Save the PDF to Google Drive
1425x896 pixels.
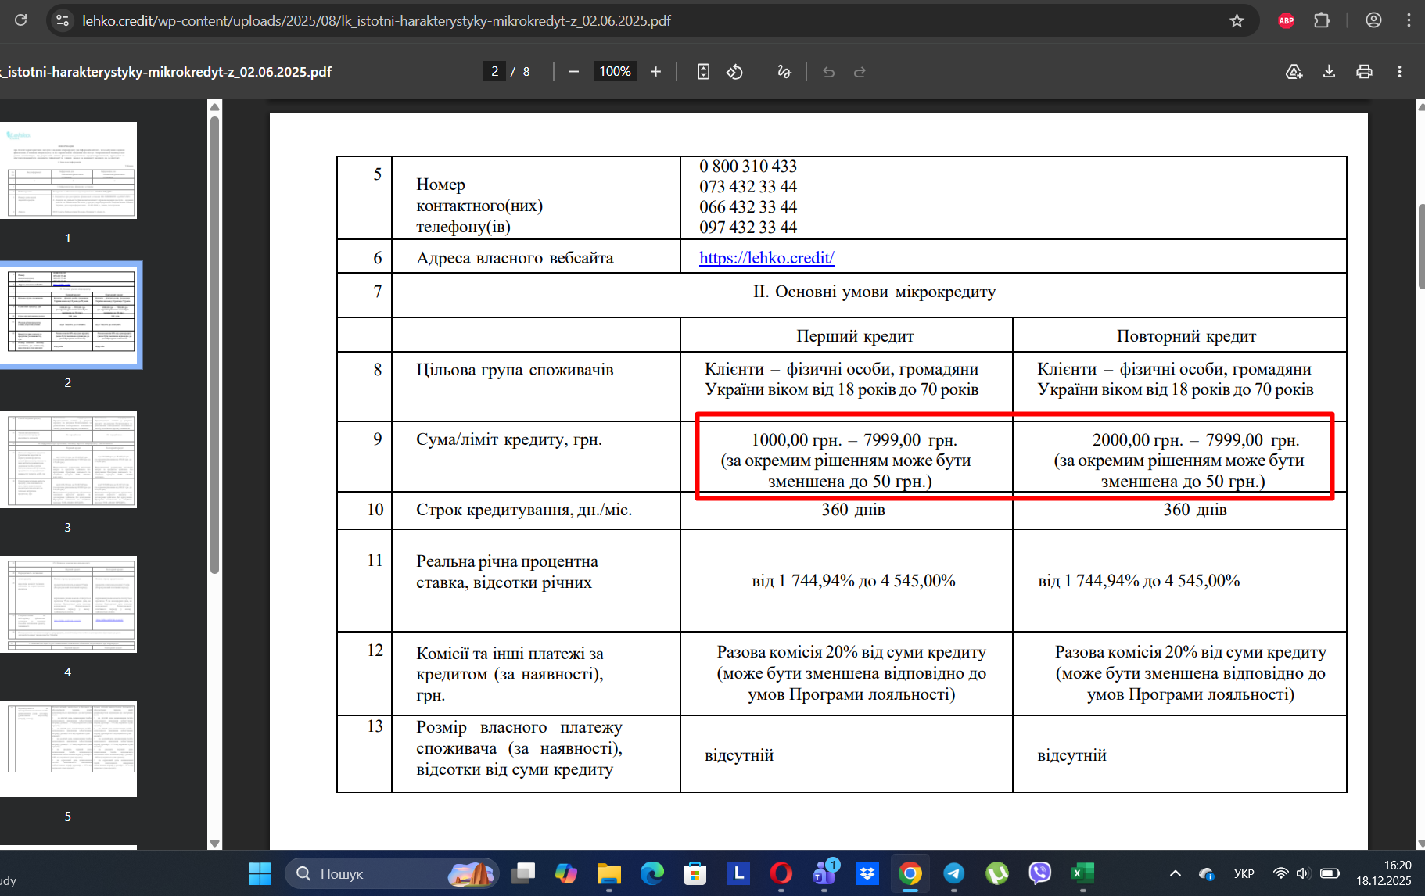click(1294, 72)
